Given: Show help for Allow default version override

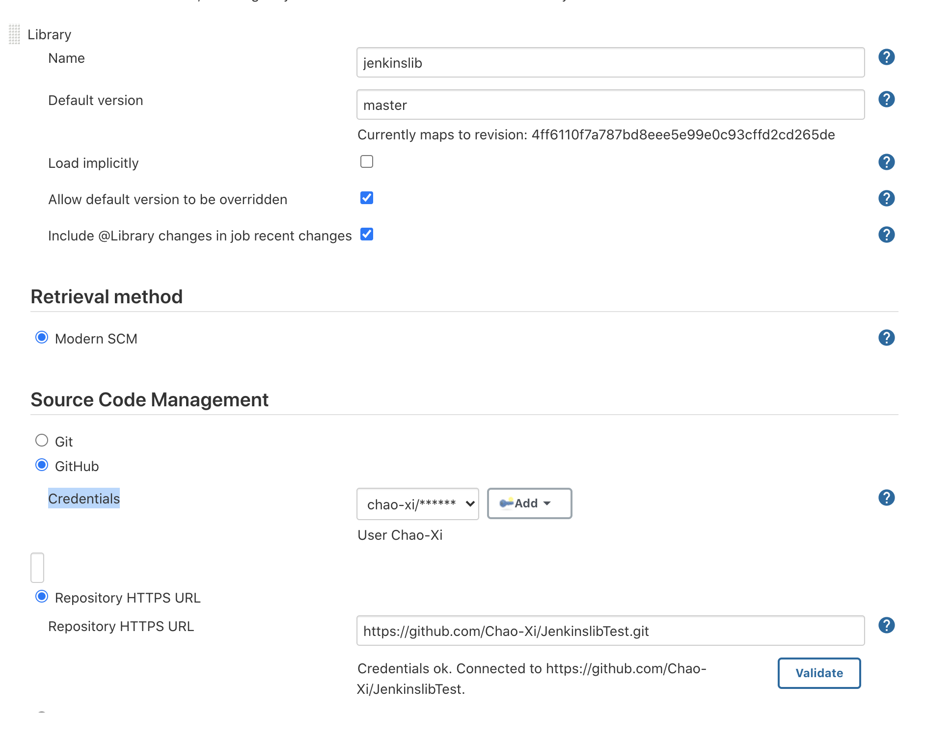Looking at the screenshot, I should pos(886,198).
